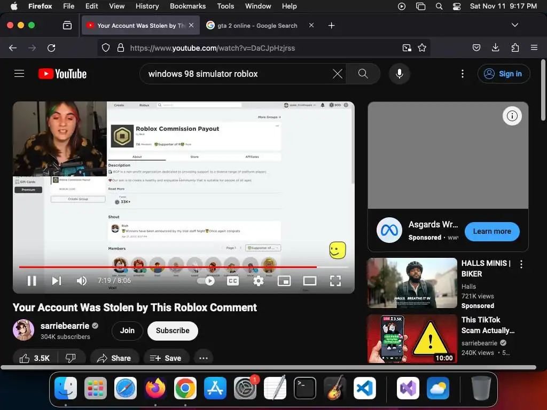
Task: Pause the YouTube video
Action: pos(32,281)
